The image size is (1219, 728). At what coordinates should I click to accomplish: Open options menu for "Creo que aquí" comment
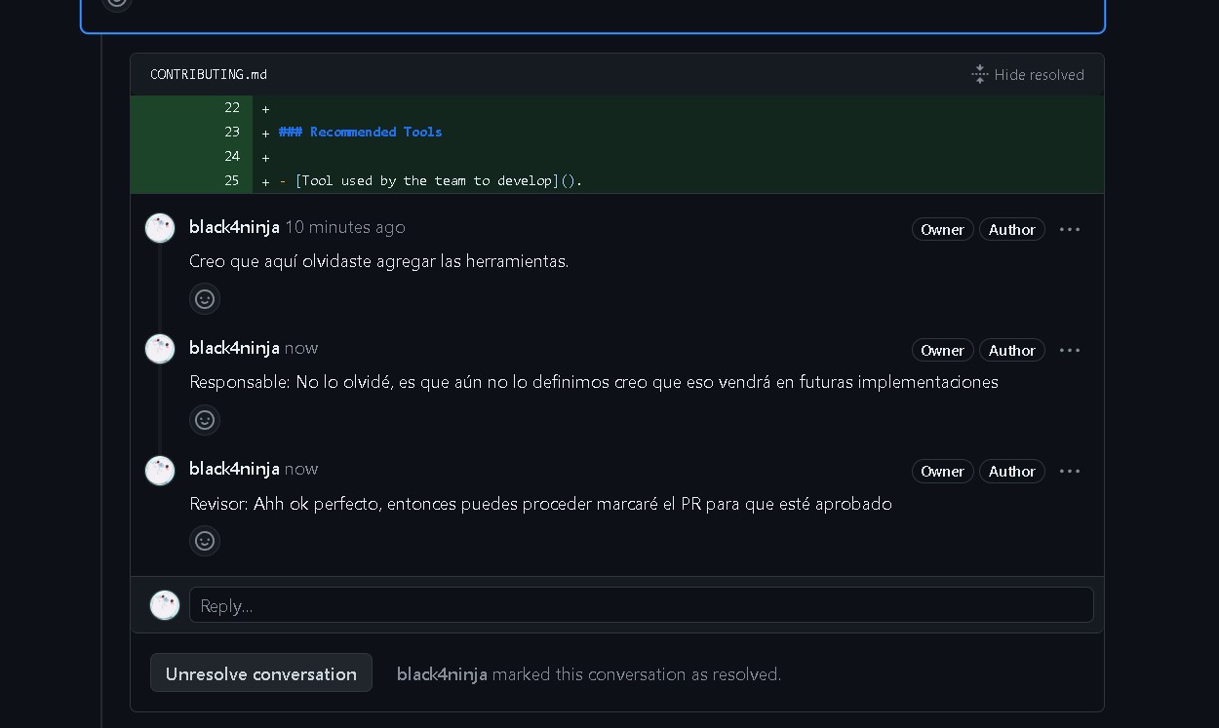[1070, 230]
